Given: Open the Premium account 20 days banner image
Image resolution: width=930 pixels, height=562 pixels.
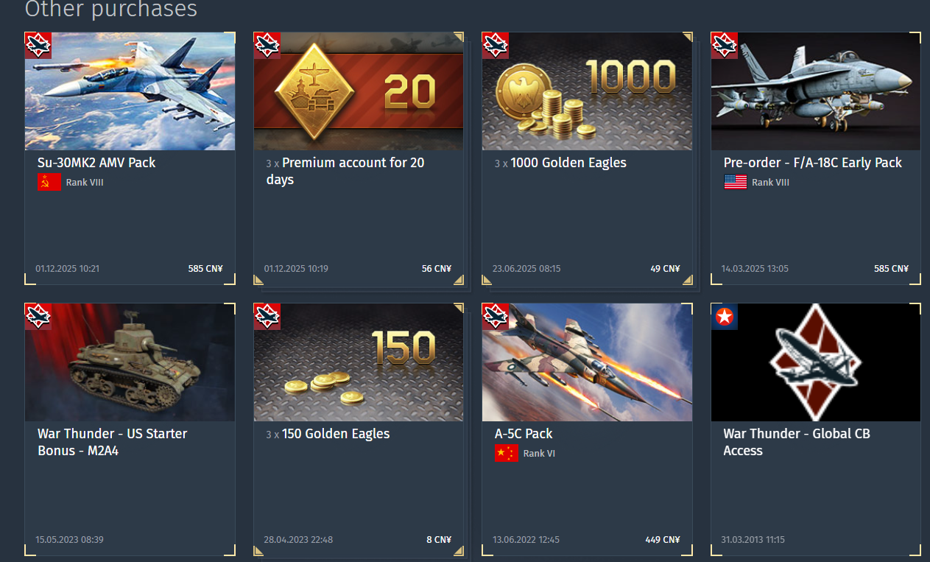Looking at the screenshot, I should [x=359, y=91].
